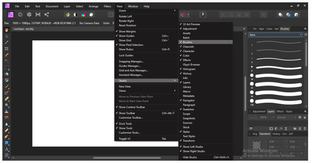Switch to the Develop persona
Image resolution: width=314 pixels, height=163 pixels.
29,15
